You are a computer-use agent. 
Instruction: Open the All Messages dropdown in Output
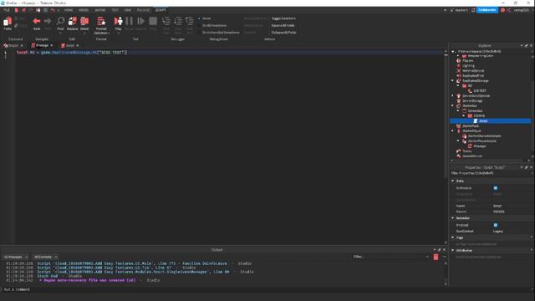click(16, 257)
